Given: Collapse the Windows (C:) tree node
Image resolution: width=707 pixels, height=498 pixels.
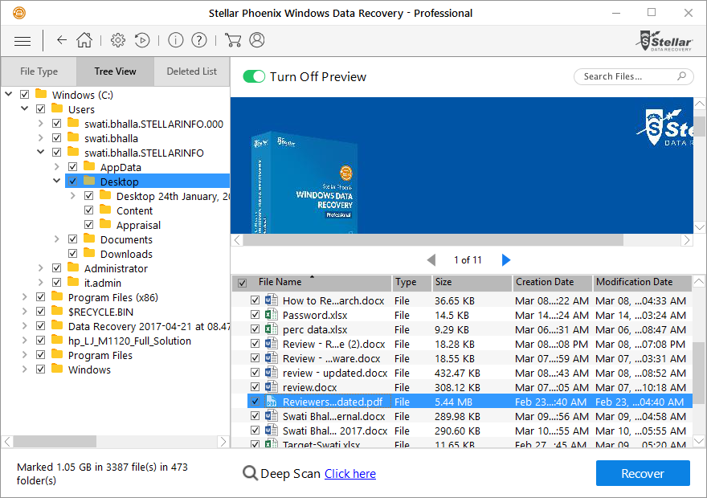Looking at the screenshot, I should tap(9, 94).
